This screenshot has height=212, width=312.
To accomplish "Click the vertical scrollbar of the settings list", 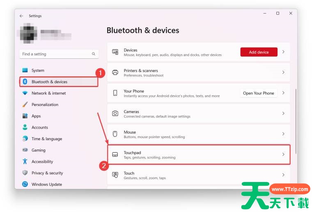I will coord(296,121).
